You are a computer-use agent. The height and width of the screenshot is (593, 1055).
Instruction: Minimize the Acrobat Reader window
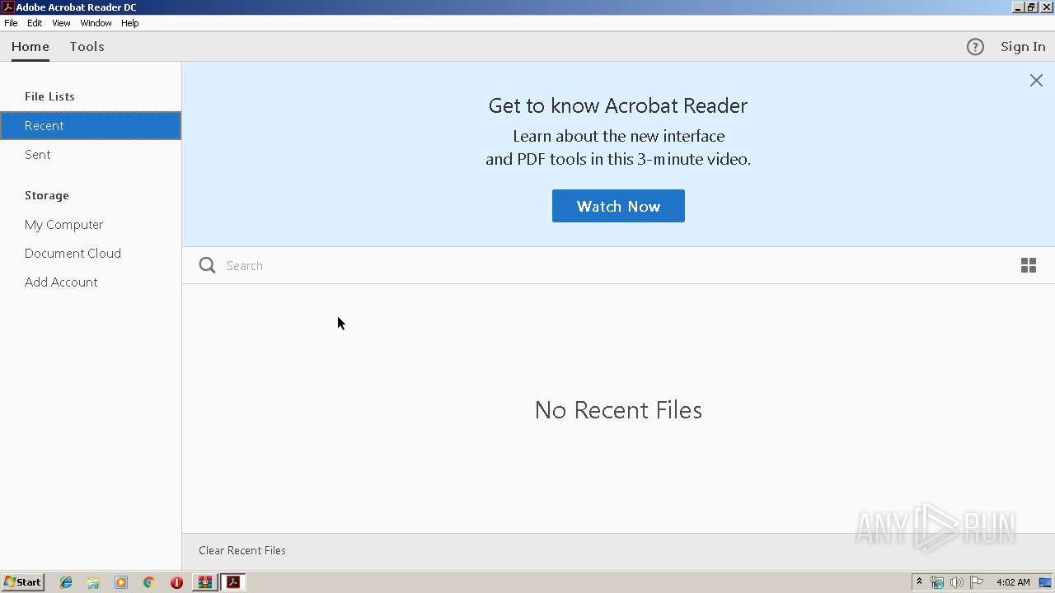tap(1018, 7)
